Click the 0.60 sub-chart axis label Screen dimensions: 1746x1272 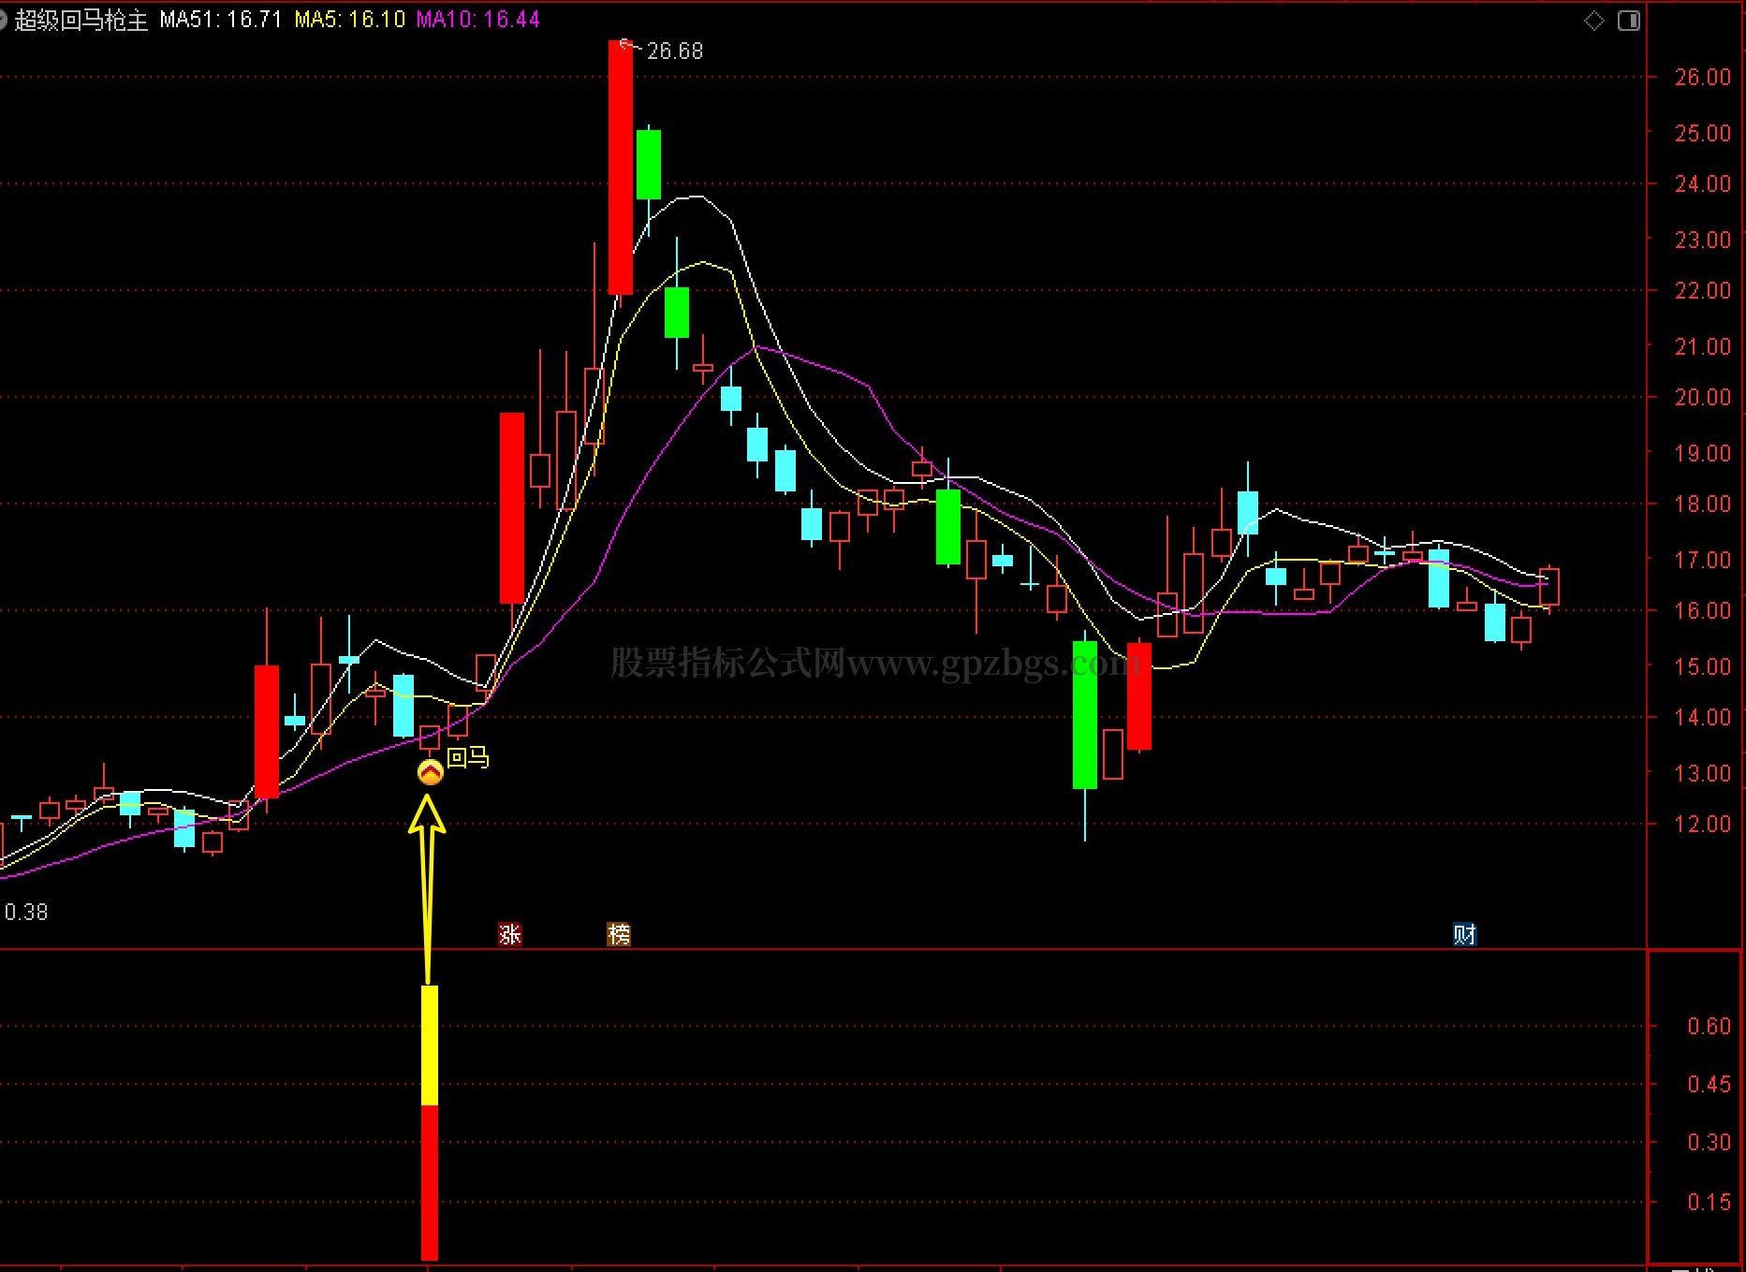[x=1709, y=1027]
